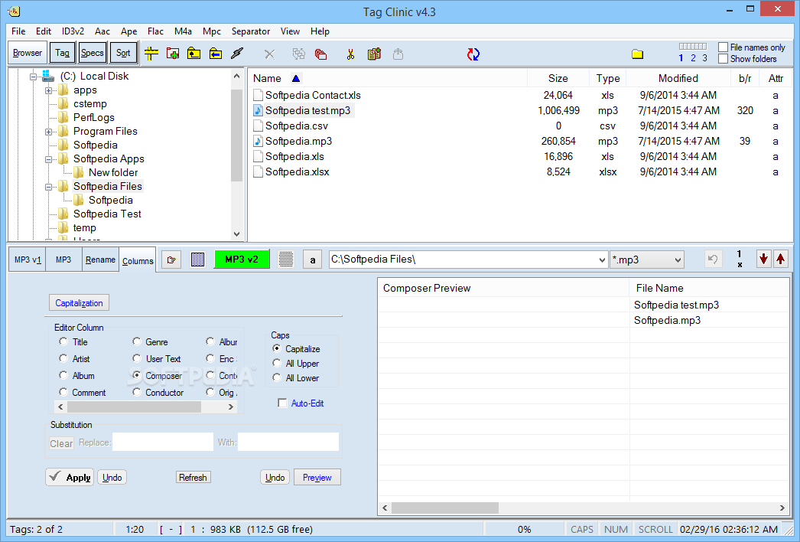Select layout number 2

693,58
